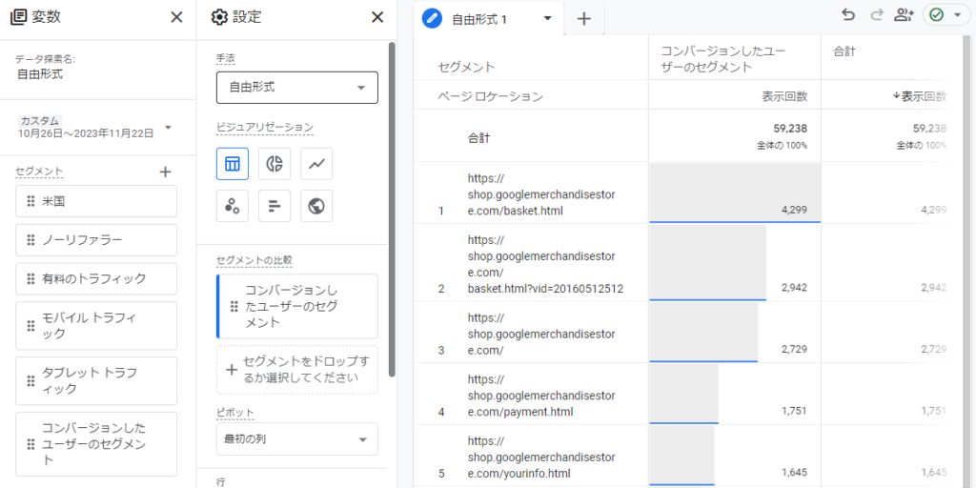Viewport: 976px width, 488px height.
Task: Click the undo arrow icon
Action: coord(847,15)
